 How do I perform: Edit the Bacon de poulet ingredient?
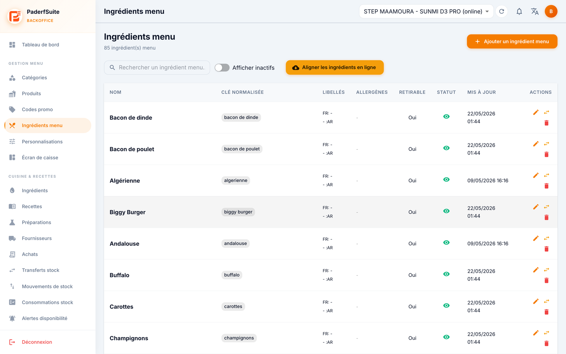536,144
